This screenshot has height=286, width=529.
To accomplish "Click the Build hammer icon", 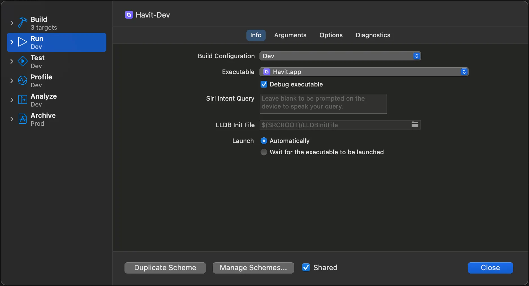I will 22,23.
